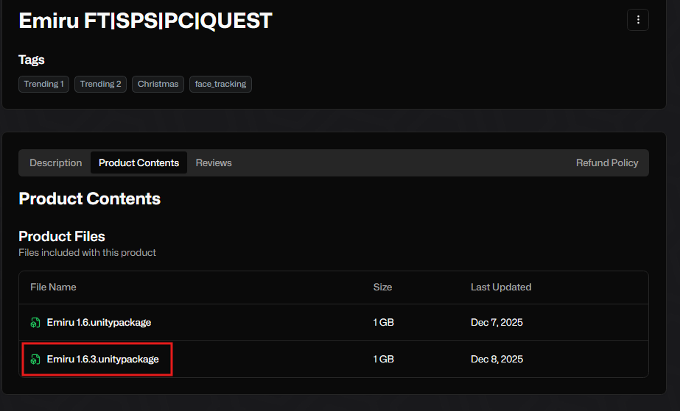Select the Trending 1 tag
The image size is (680, 411).
(43, 84)
